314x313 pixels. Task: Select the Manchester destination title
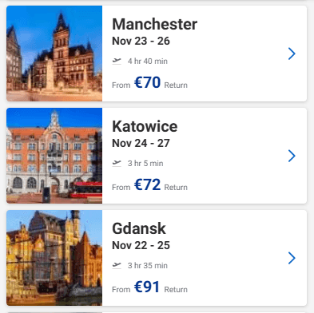pyautogui.click(x=155, y=24)
